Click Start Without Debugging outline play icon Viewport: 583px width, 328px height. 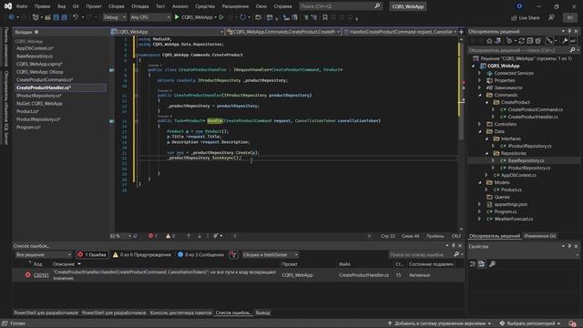tap(221, 17)
